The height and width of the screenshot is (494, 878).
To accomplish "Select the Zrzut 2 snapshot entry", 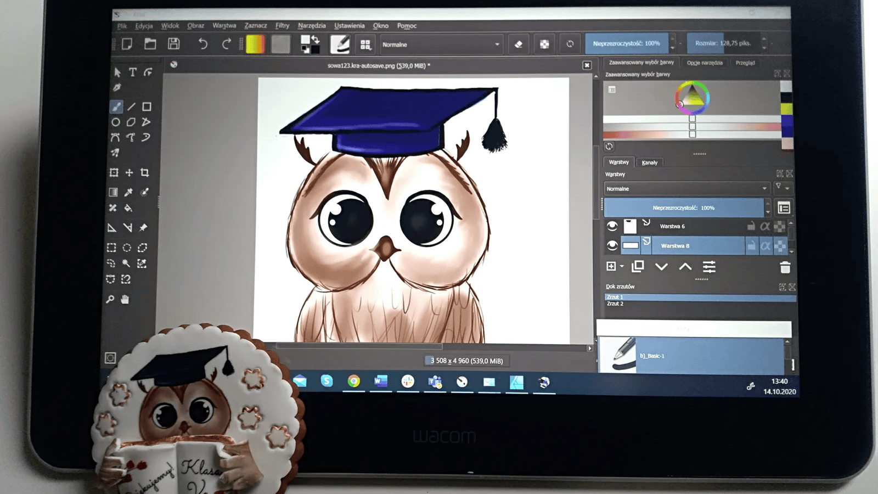I will click(x=615, y=304).
